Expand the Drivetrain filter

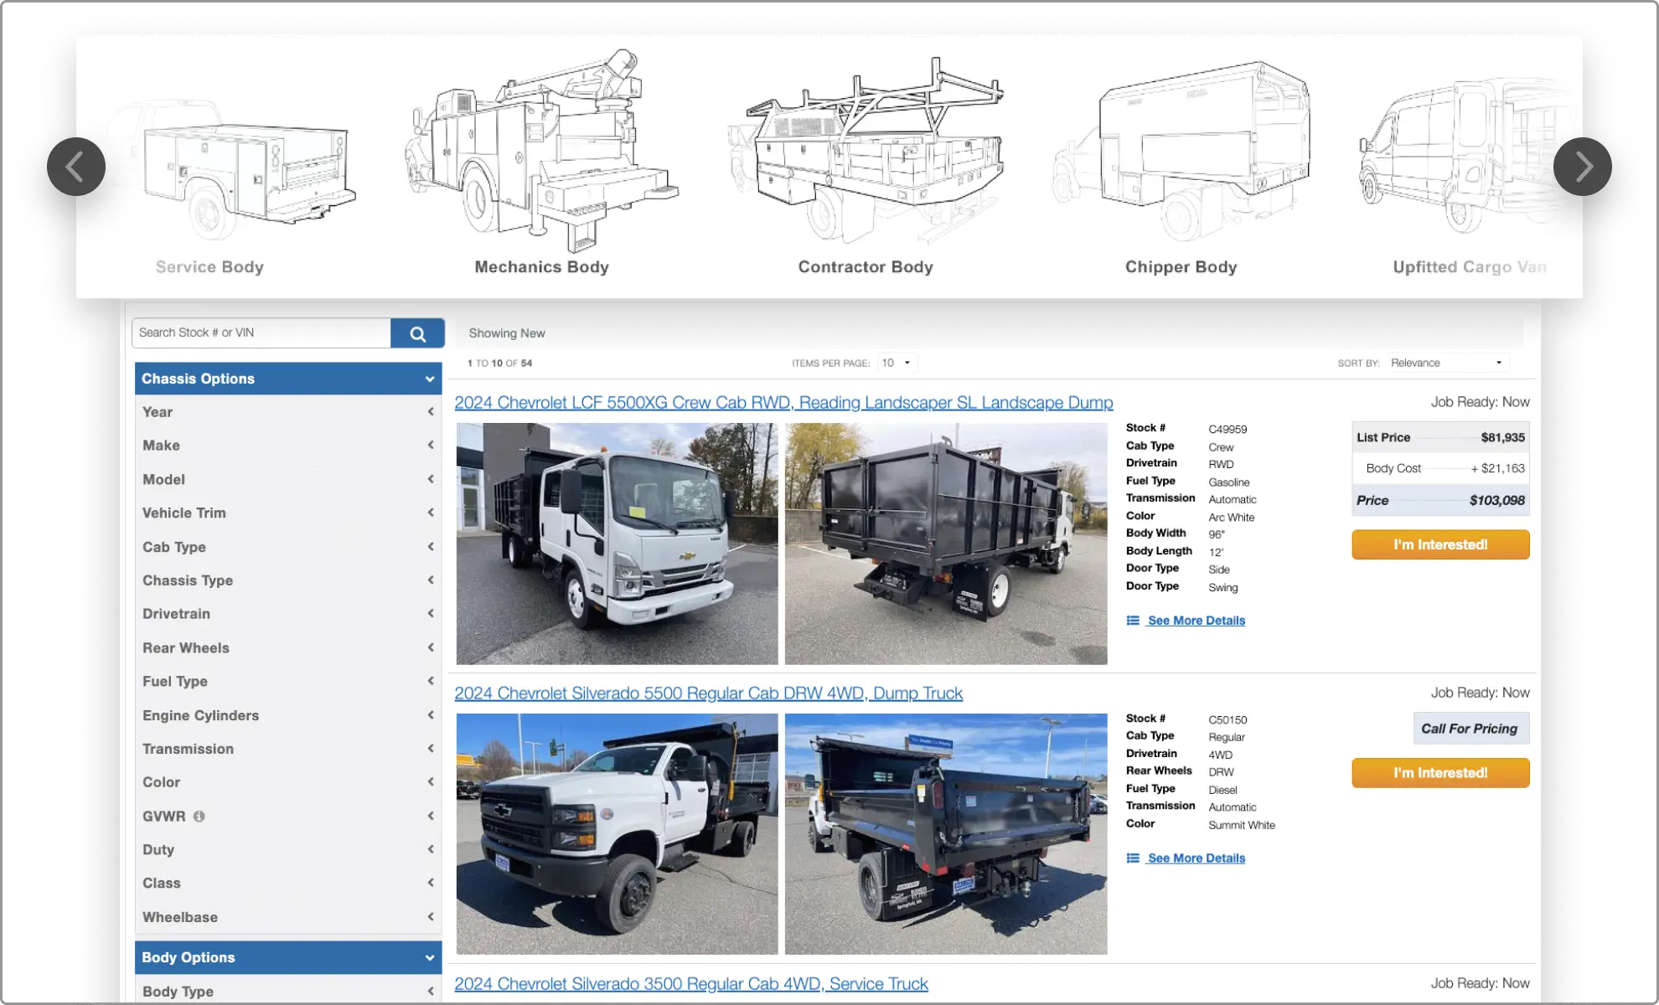[x=288, y=614]
